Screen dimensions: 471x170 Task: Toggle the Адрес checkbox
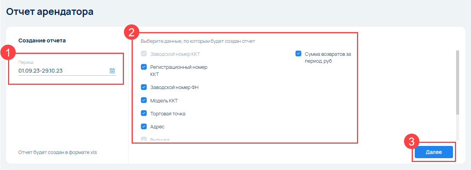point(144,126)
